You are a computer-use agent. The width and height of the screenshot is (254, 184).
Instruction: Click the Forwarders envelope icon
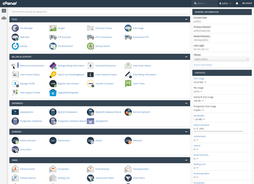[53, 169]
